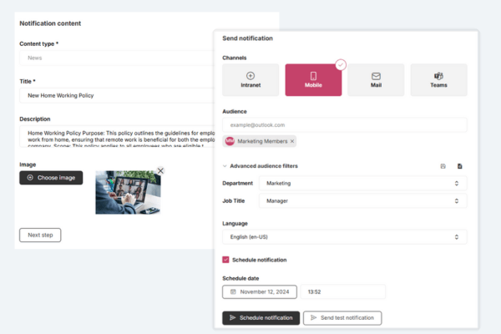Remove the uploaded image thumbnail

(160, 170)
